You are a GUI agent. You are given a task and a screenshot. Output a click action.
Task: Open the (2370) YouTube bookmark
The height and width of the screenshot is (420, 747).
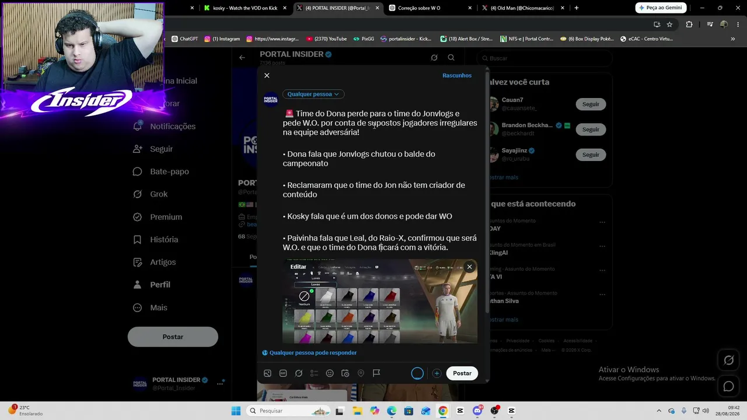(x=327, y=39)
